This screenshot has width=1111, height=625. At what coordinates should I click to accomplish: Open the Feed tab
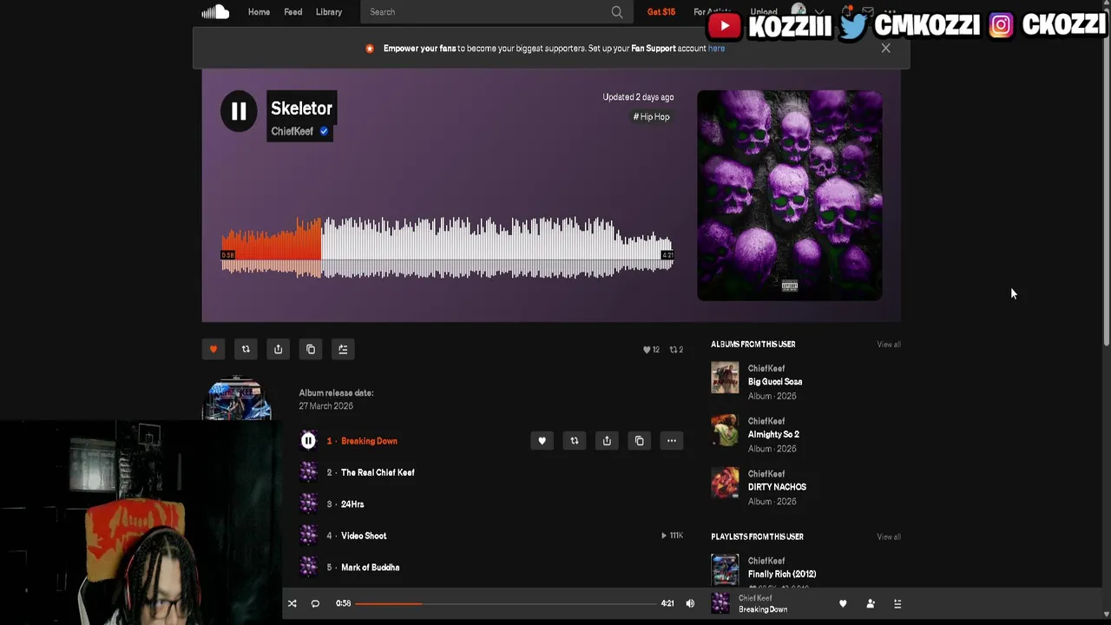(x=293, y=12)
